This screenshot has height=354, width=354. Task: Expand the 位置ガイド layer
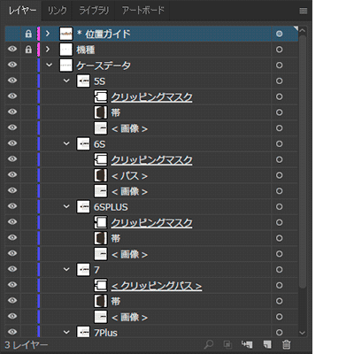(x=48, y=34)
